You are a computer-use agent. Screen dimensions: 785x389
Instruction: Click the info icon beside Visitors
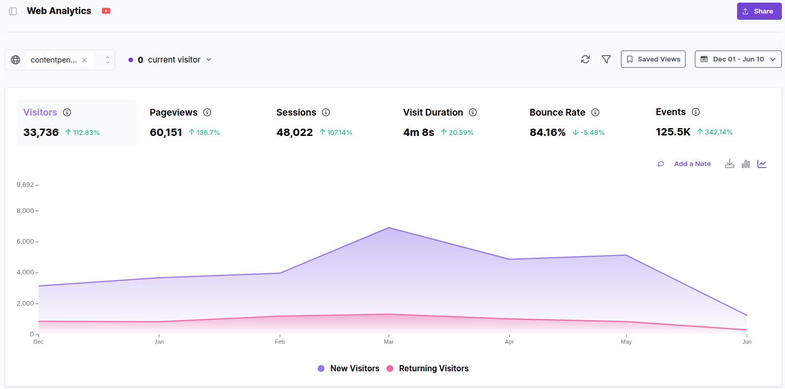pos(67,112)
